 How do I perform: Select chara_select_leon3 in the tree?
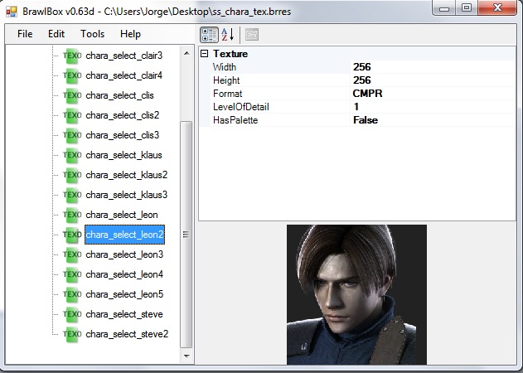124,254
